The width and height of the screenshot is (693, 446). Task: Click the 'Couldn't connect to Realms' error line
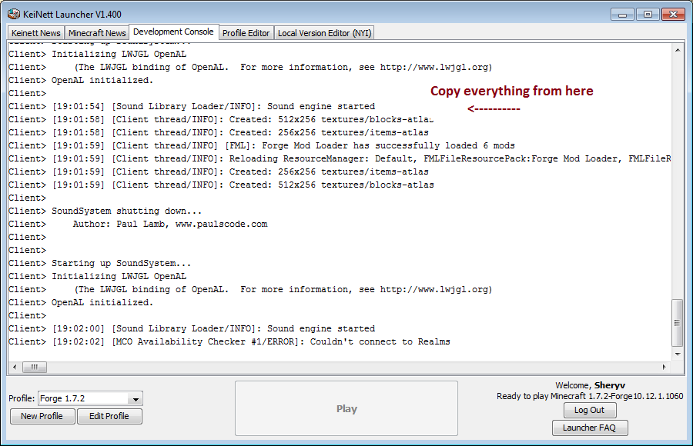point(229,341)
